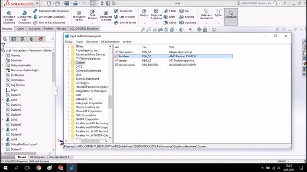Image resolution: width=307 pixels, height=172 pixels.
Task: Open the Task View taskbar button
Action: coord(27,168)
